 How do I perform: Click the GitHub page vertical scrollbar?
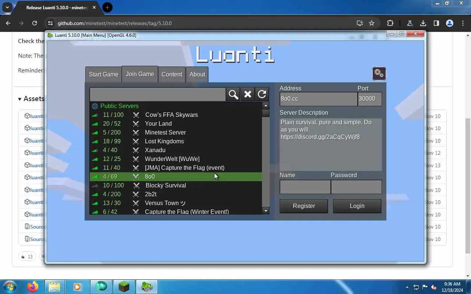468,186
